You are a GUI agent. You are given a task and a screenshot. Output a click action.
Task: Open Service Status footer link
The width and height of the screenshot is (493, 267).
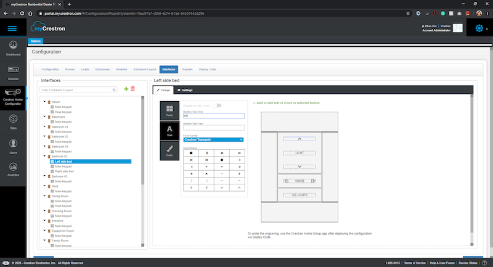click(468, 263)
